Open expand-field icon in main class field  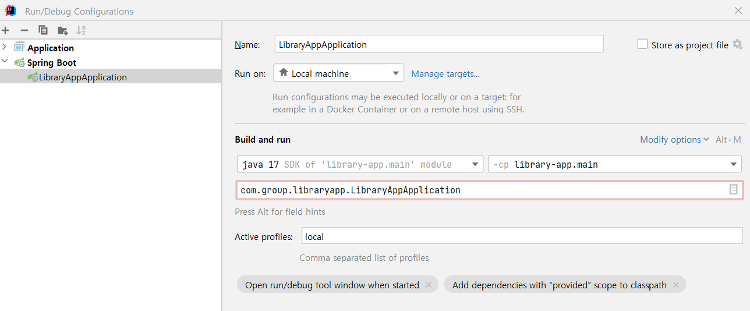tap(734, 190)
